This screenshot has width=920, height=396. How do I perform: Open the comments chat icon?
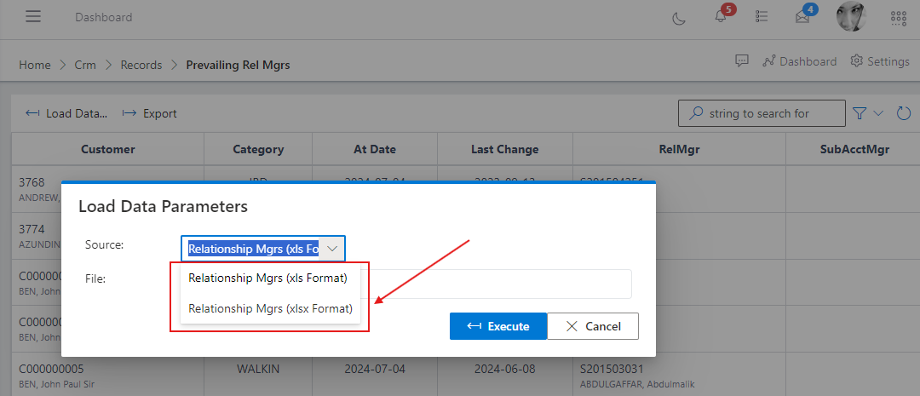(742, 61)
